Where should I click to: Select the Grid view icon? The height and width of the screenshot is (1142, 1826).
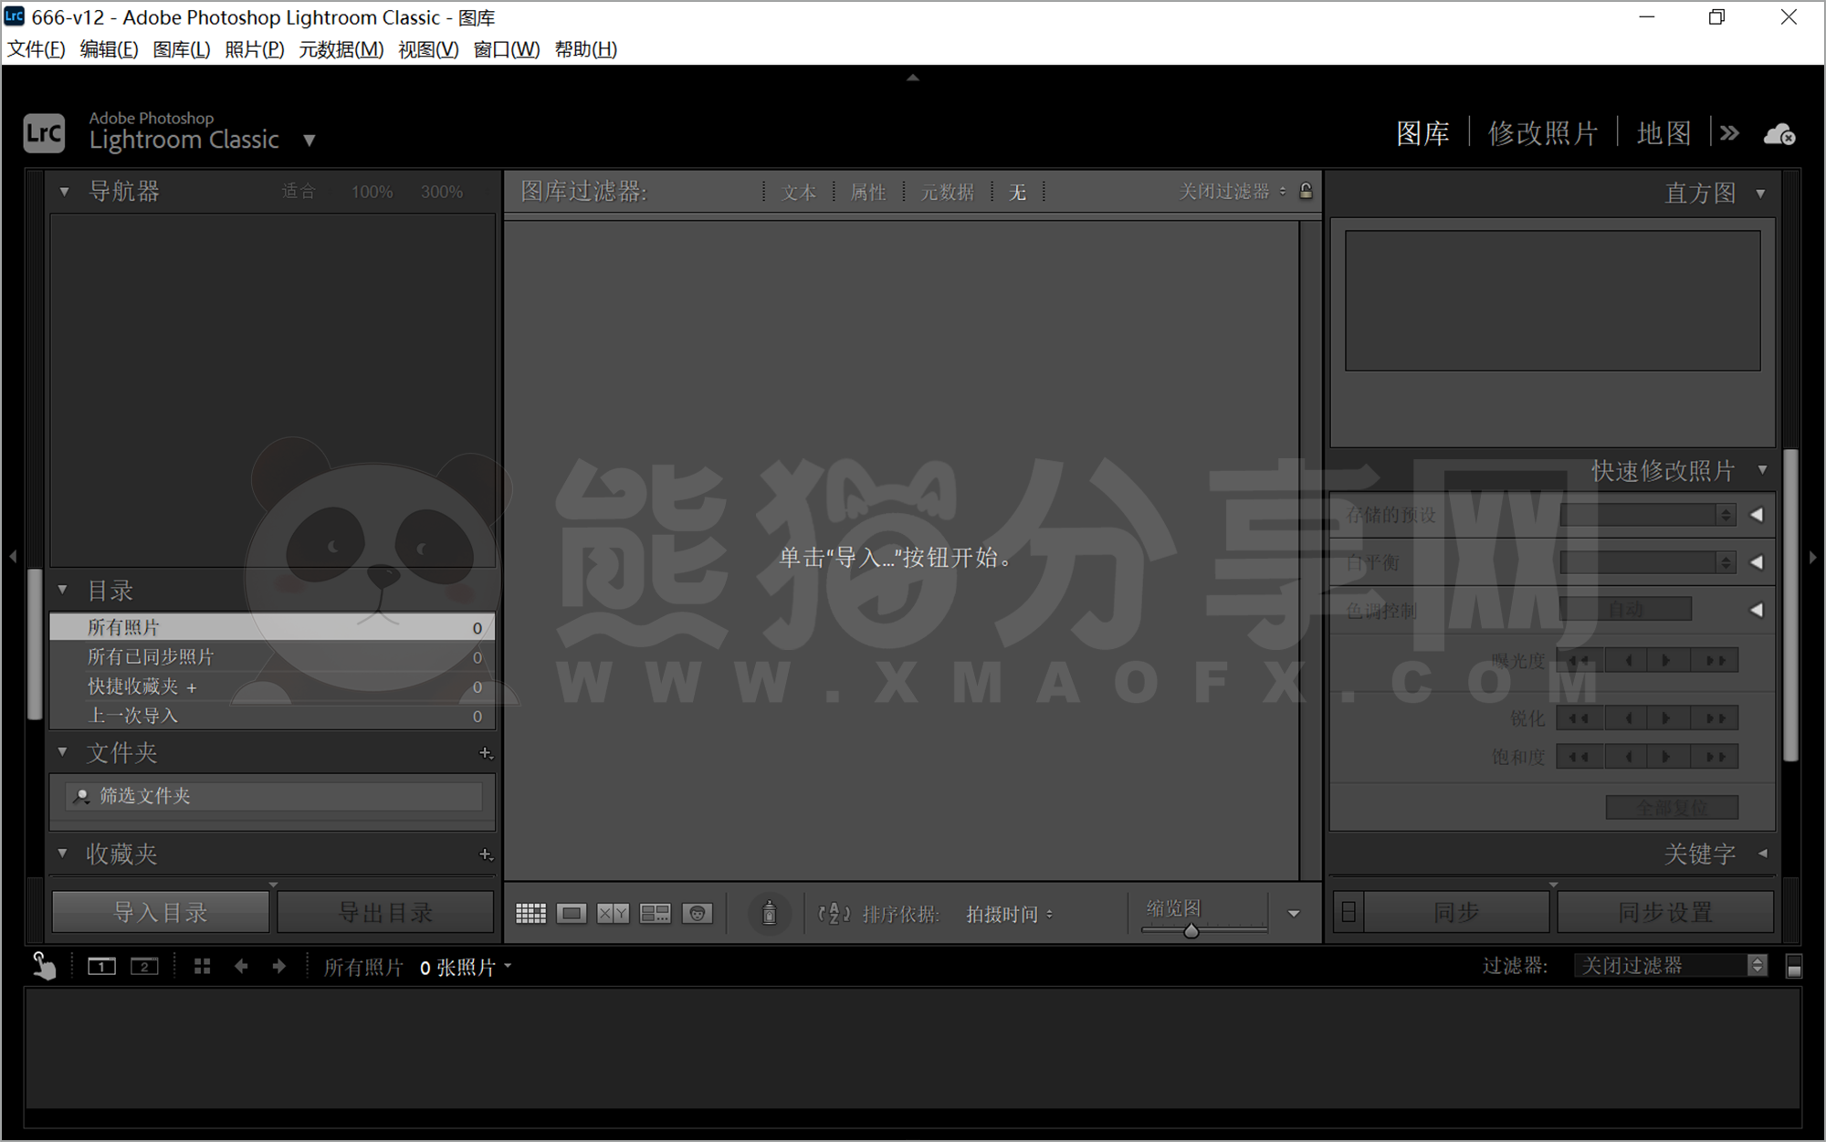(530, 912)
